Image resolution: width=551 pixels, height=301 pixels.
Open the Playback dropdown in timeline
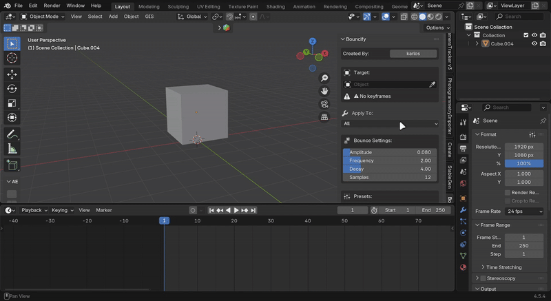pos(34,210)
